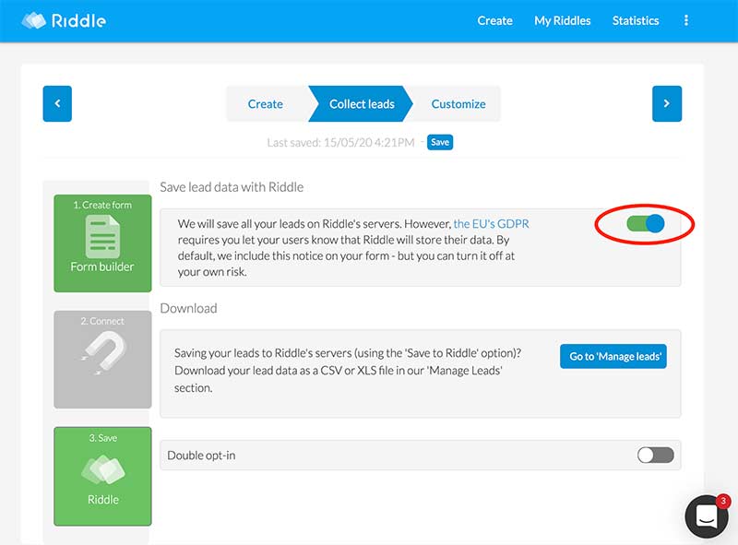The image size is (738, 545).
Task: Click the Riddle logo in header
Action: click(x=64, y=20)
